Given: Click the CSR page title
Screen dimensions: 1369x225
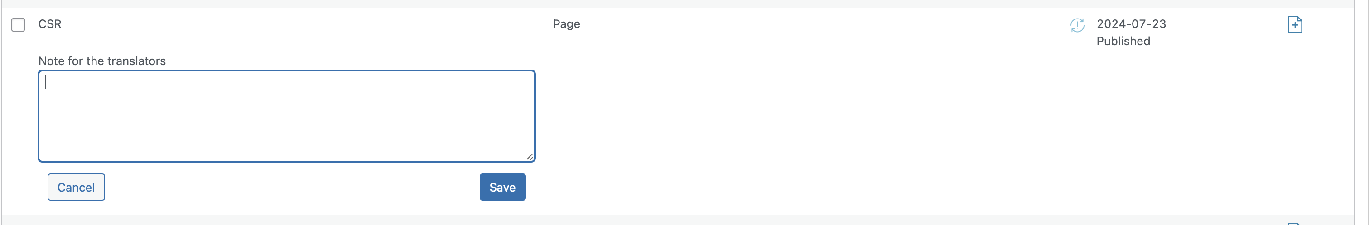Looking at the screenshot, I should 50,24.
